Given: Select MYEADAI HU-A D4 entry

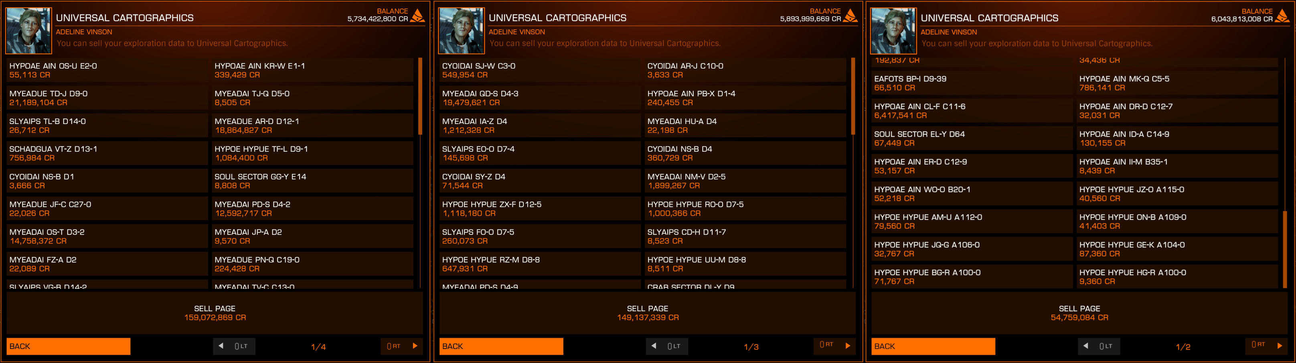Looking at the screenshot, I should 745,126.
